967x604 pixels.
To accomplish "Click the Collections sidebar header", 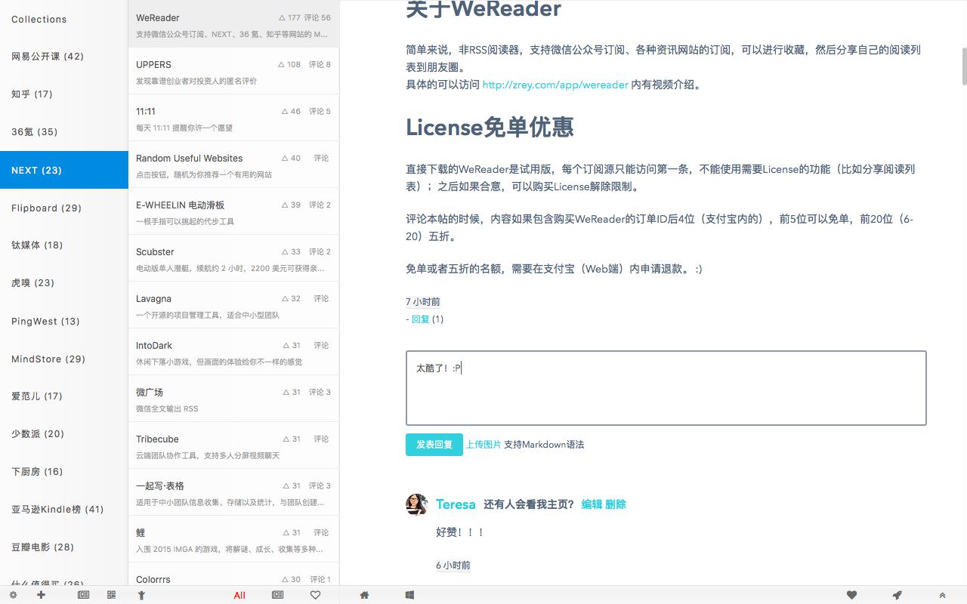I will [x=39, y=19].
